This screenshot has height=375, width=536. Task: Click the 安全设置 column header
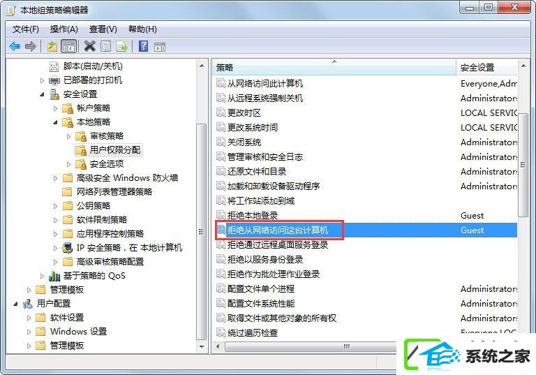(x=486, y=68)
